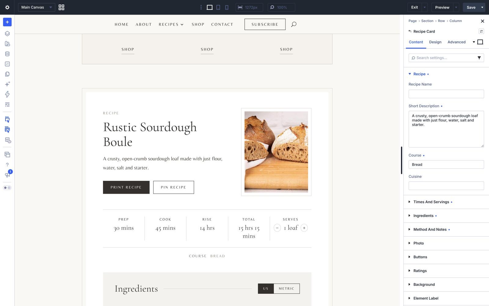Click the PIN RECIPE button
This screenshot has width=489, height=306.
point(174,187)
